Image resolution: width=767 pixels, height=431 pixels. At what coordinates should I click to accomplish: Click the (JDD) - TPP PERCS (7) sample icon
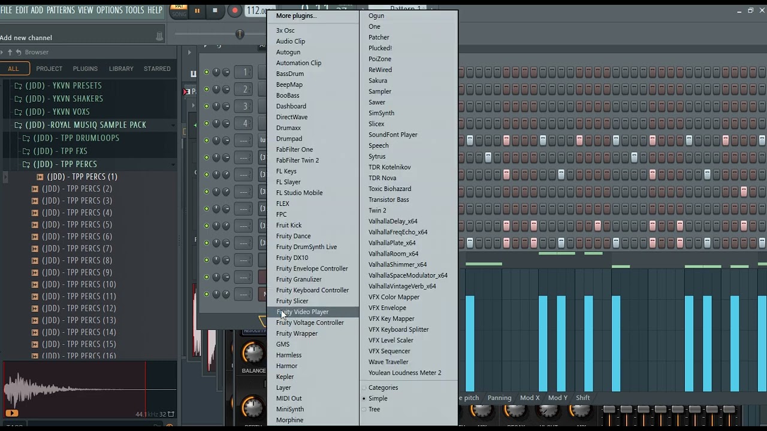tap(35, 248)
